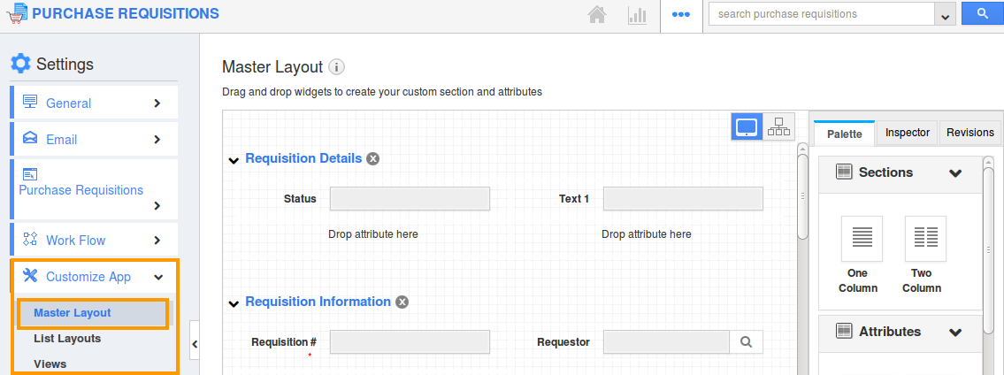
Task: Collapse the Requisition Details section
Action: pyautogui.click(x=234, y=160)
